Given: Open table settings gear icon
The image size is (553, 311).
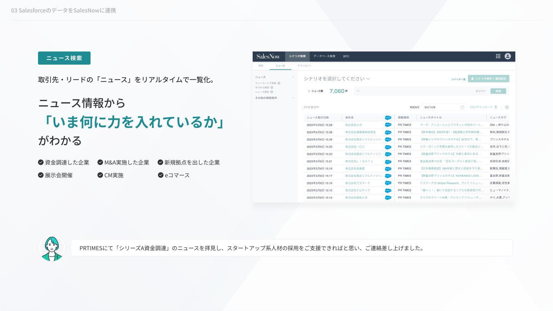Looking at the screenshot, I should pos(507,107).
